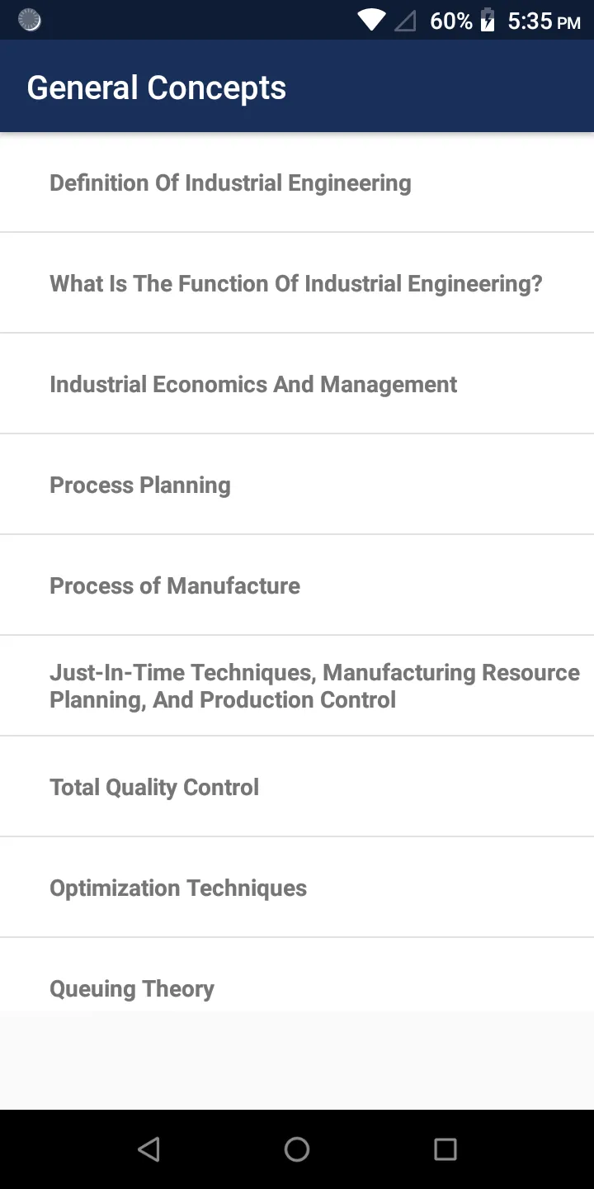
Task: Tap the cellular signal icon
Action: (x=405, y=21)
